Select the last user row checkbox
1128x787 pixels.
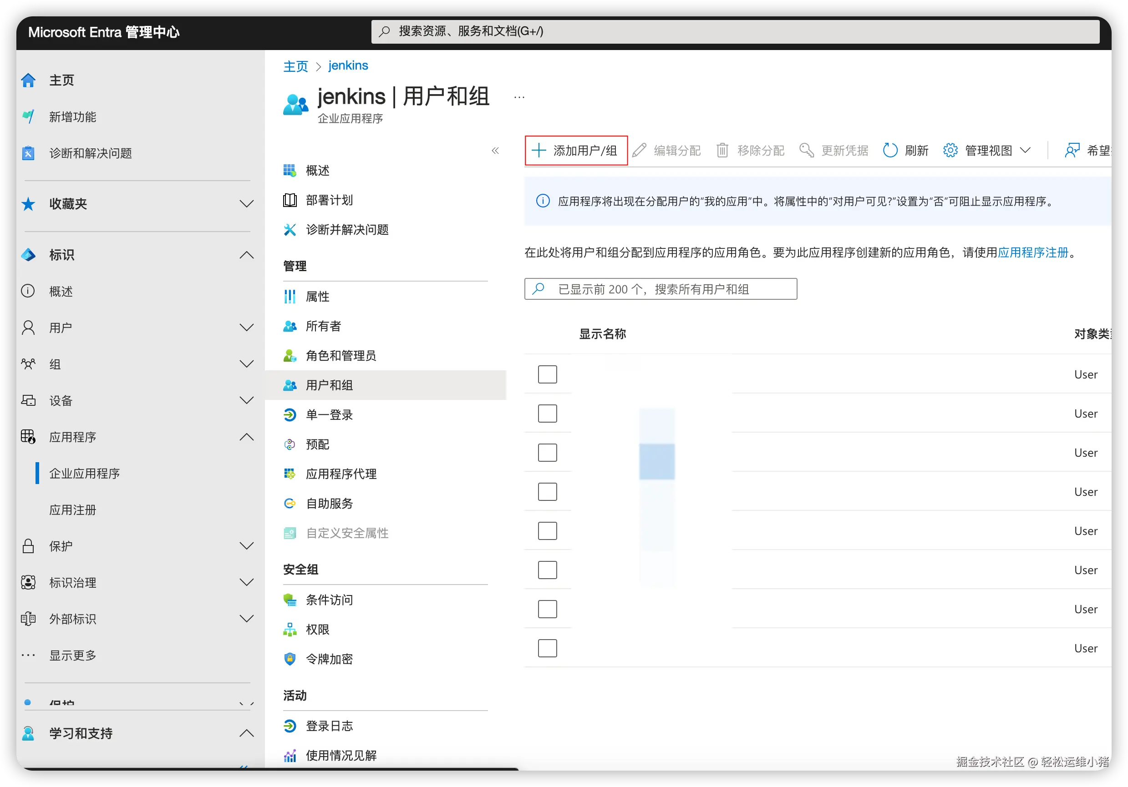pos(547,648)
